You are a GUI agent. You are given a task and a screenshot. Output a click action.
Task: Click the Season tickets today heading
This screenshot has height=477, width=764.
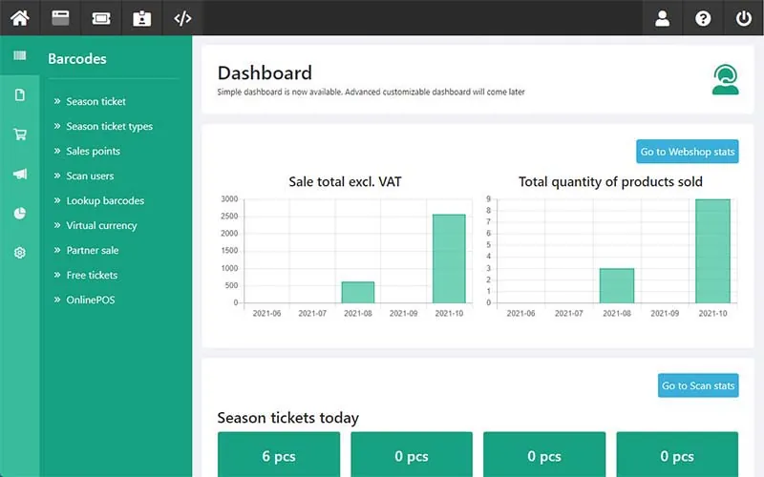tap(288, 418)
